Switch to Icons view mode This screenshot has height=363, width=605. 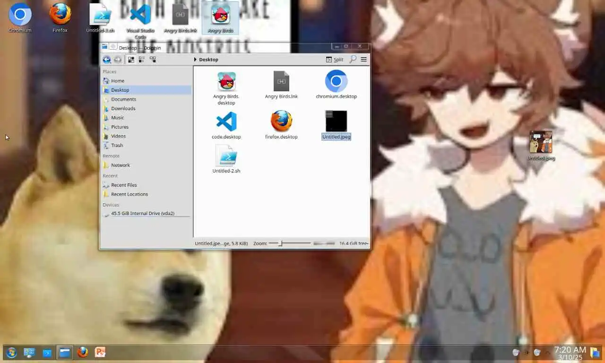pyautogui.click(x=131, y=60)
